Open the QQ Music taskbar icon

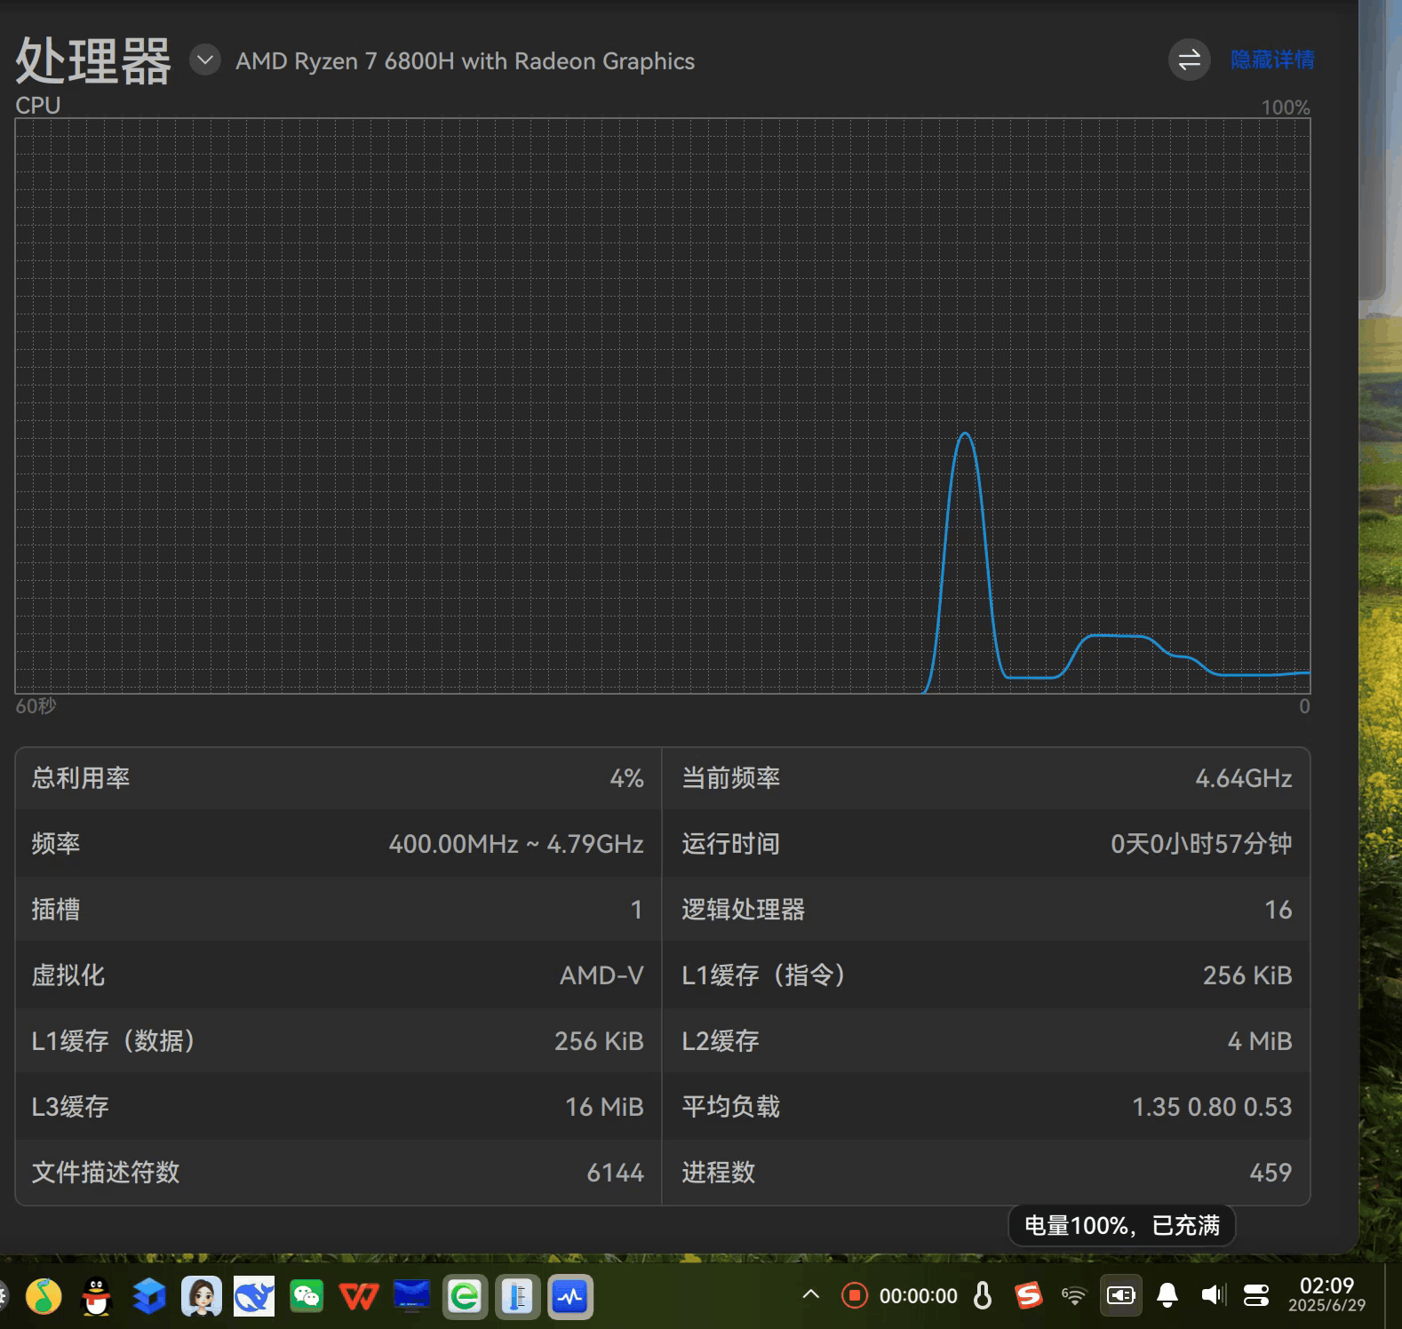pos(44,1296)
